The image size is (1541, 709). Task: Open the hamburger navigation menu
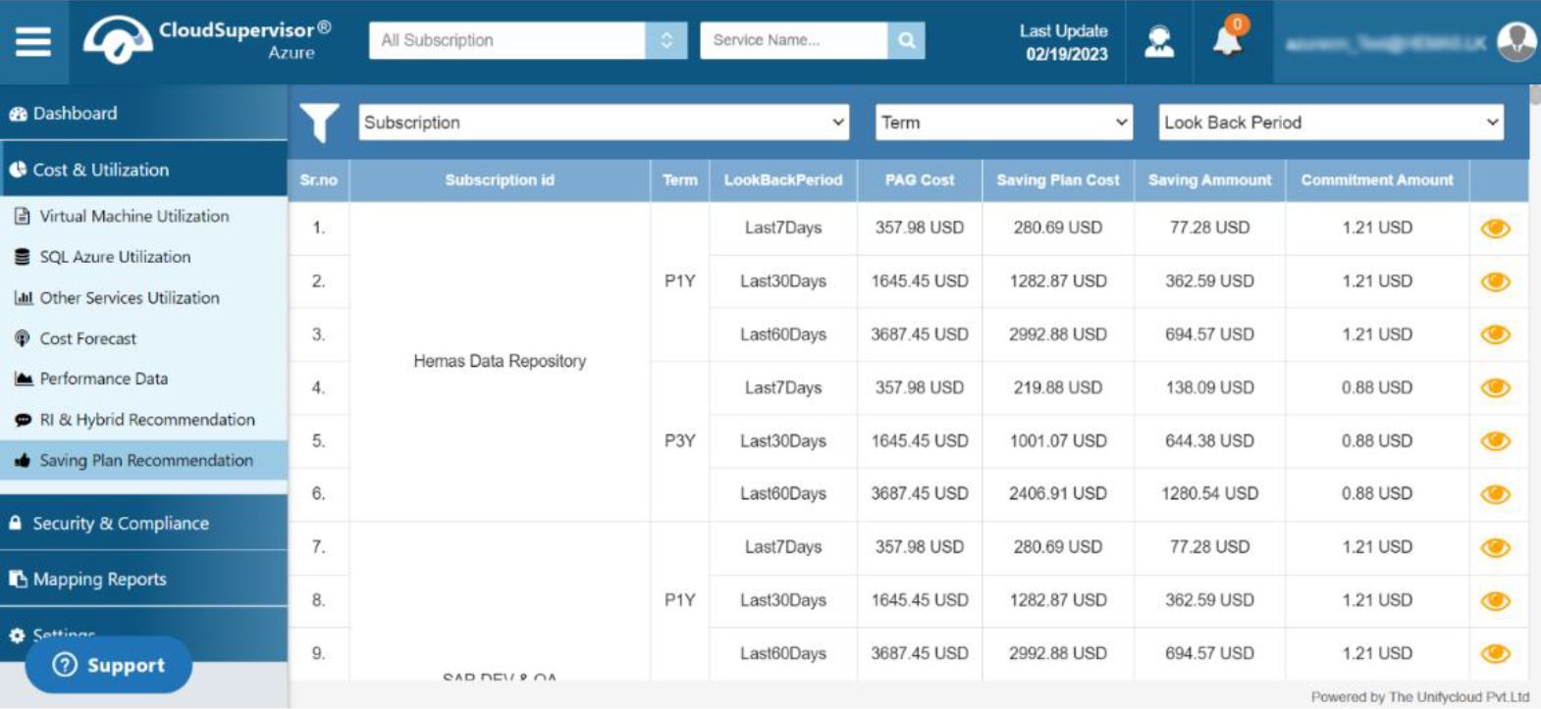pyautogui.click(x=33, y=41)
